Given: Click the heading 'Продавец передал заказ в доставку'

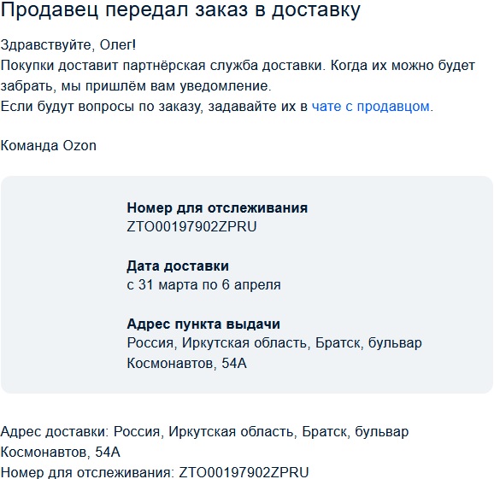Looking at the screenshot, I should coord(180,10).
